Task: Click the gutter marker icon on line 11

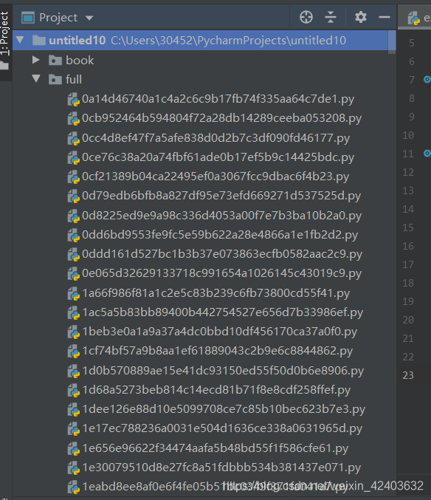Action: click(x=427, y=154)
